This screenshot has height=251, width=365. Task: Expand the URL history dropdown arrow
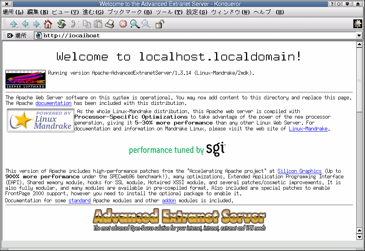pos(359,36)
